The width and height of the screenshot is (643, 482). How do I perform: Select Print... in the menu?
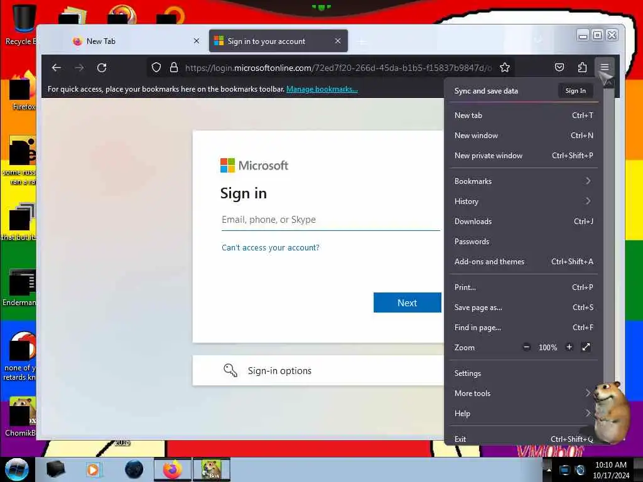[x=524, y=287]
